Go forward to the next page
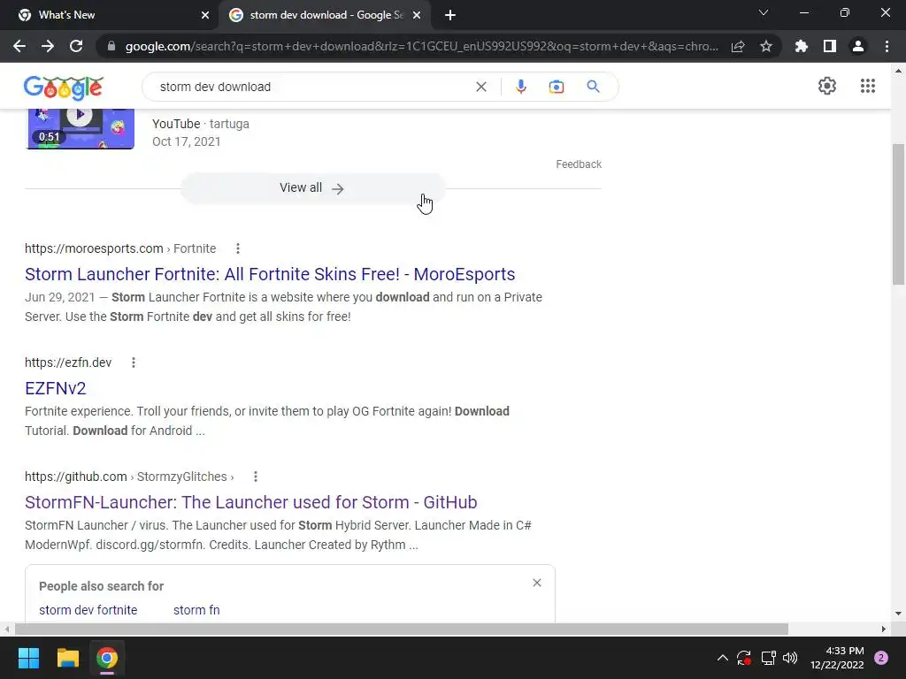Screen dimensions: 906x679 click(48, 46)
